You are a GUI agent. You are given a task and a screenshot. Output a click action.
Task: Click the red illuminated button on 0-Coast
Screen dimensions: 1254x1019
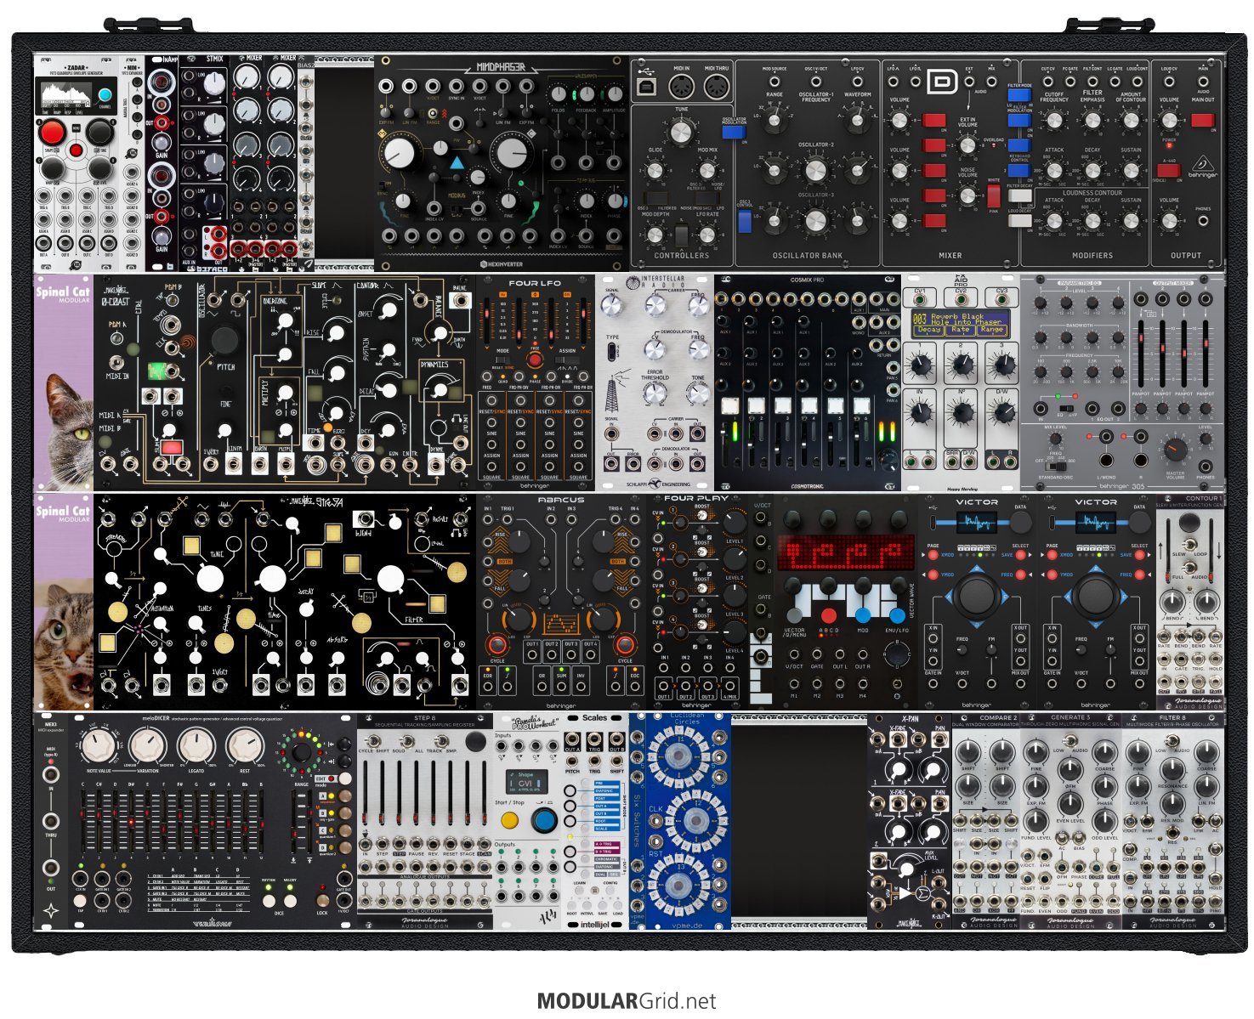click(x=173, y=447)
